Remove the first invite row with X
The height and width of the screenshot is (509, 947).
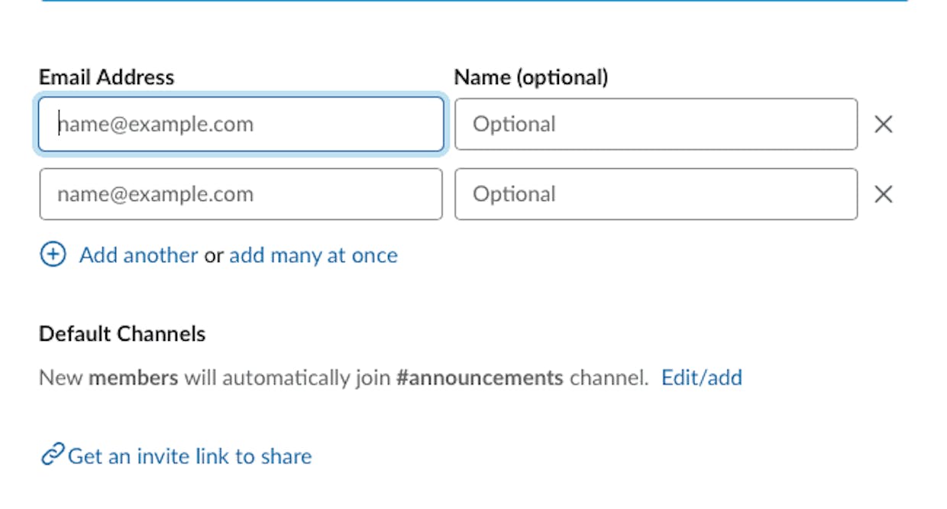tap(884, 125)
